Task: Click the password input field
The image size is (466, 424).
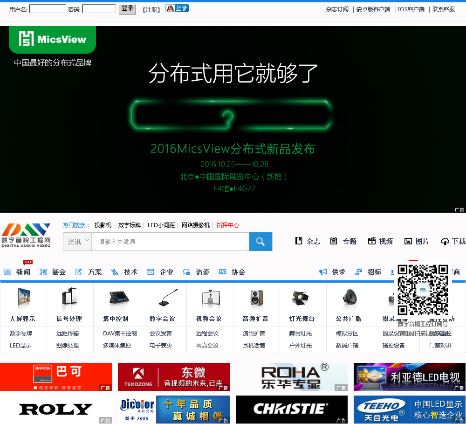Action: coord(99,9)
